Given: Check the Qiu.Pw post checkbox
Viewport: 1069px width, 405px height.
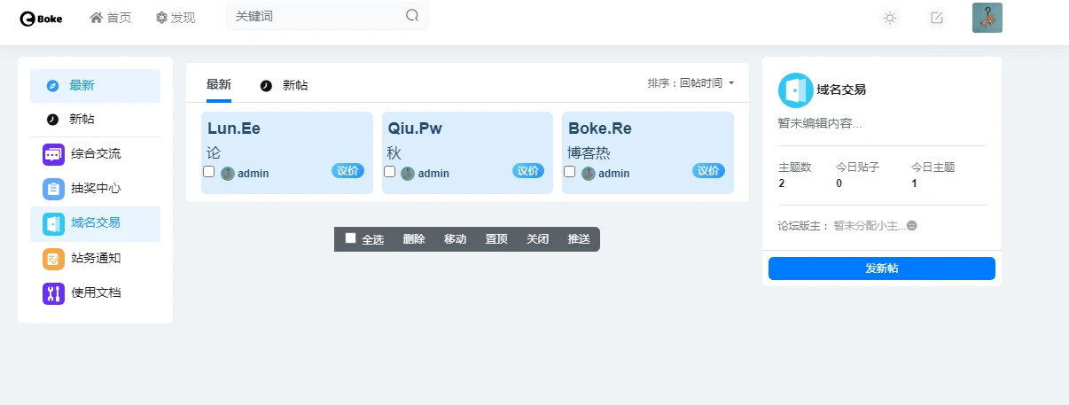Looking at the screenshot, I should coord(390,172).
